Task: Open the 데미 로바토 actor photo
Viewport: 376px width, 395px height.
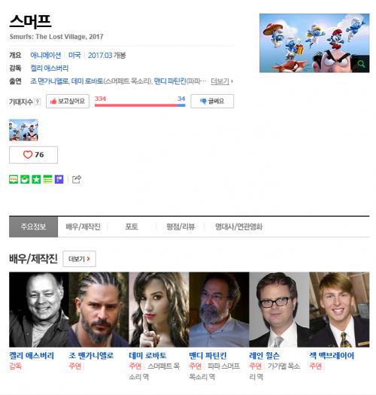Action: [x=159, y=309]
